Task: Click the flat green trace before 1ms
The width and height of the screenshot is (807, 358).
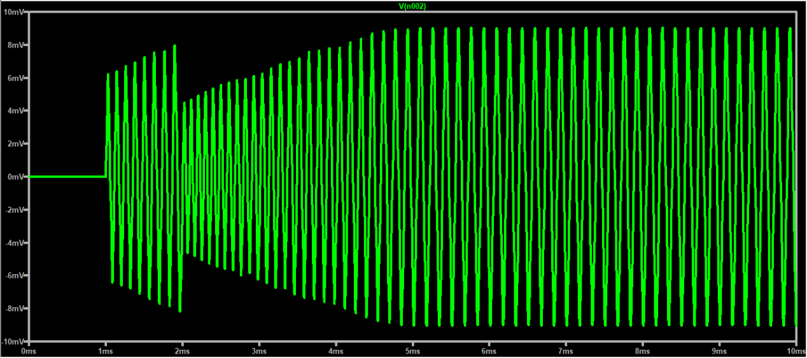Action: point(67,176)
